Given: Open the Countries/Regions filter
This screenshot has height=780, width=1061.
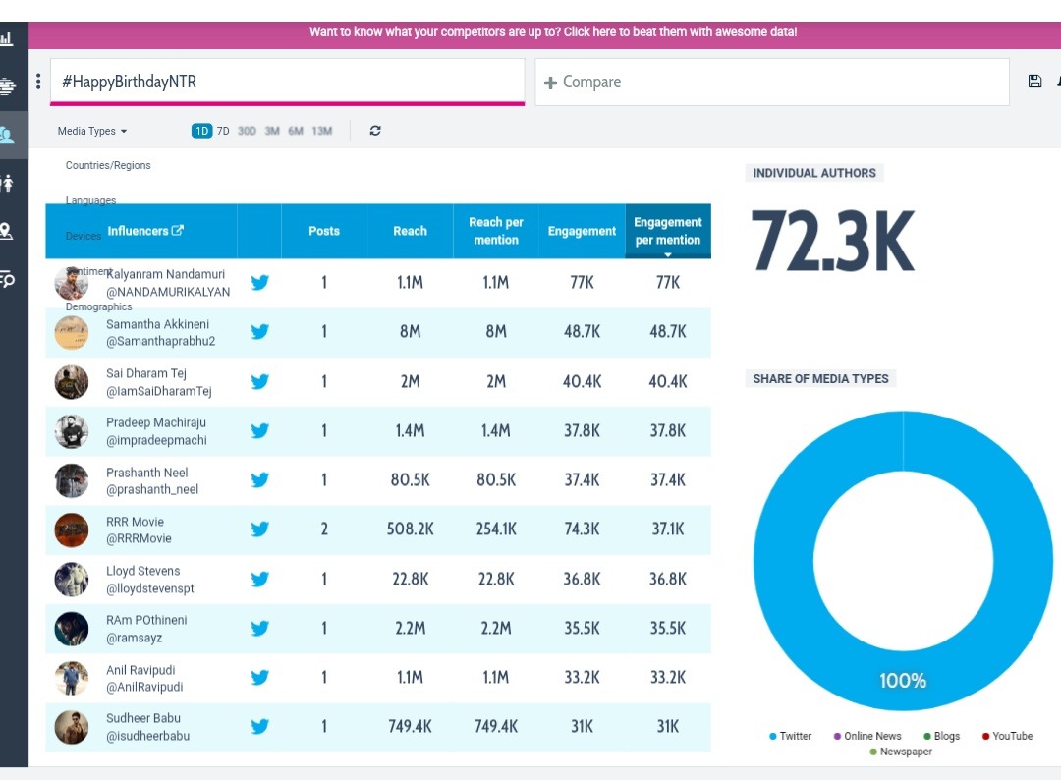Looking at the screenshot, I should (x=108, y=165).
